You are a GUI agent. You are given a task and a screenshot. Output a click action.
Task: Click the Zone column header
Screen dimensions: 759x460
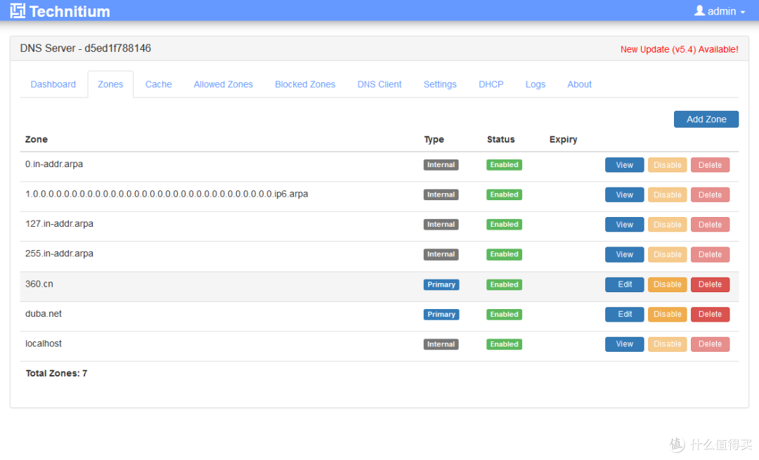37,139
